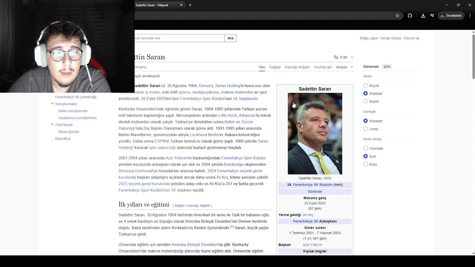475x267 pixels.
Task: Click the Hesap oluştur link
Action: point(391,38)
